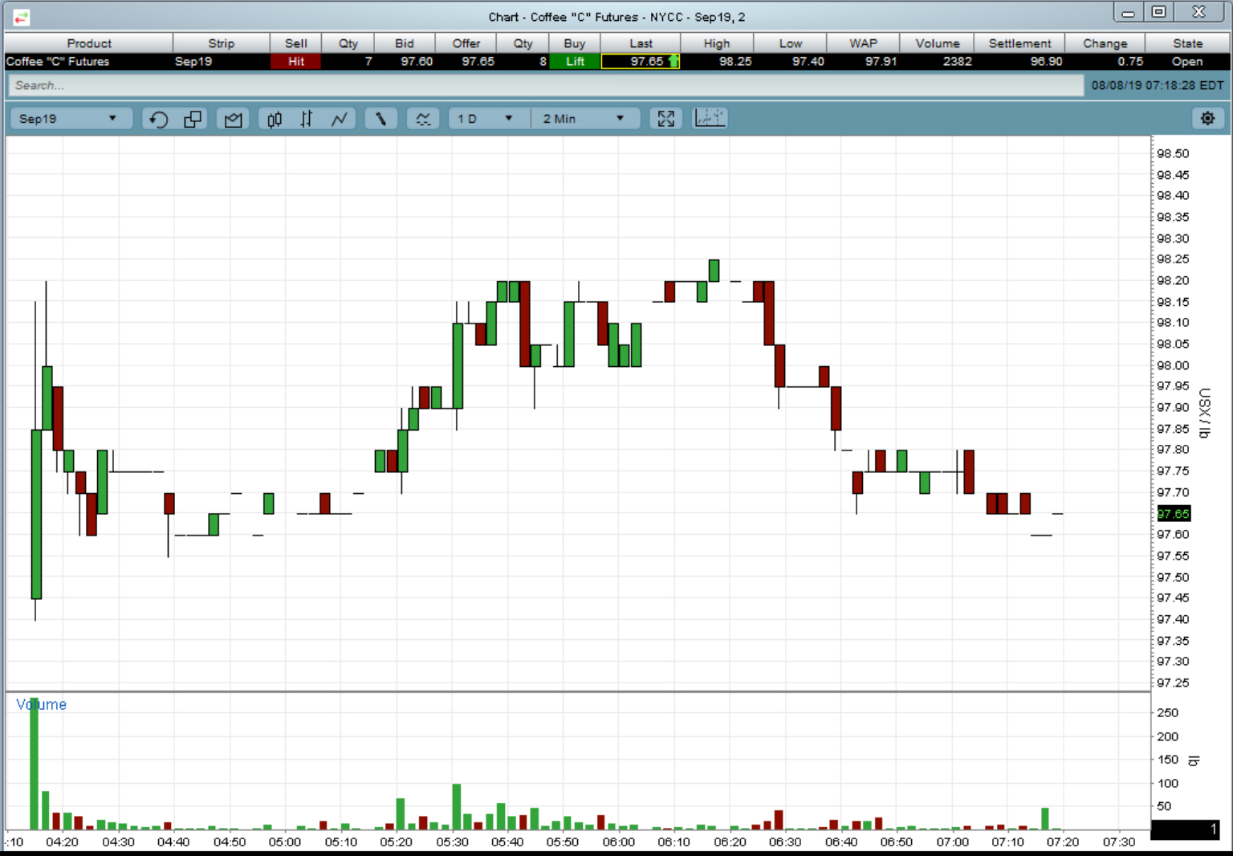Click the timestamp 08/08/19 07:18:28 EDT

coord(1157,85)
